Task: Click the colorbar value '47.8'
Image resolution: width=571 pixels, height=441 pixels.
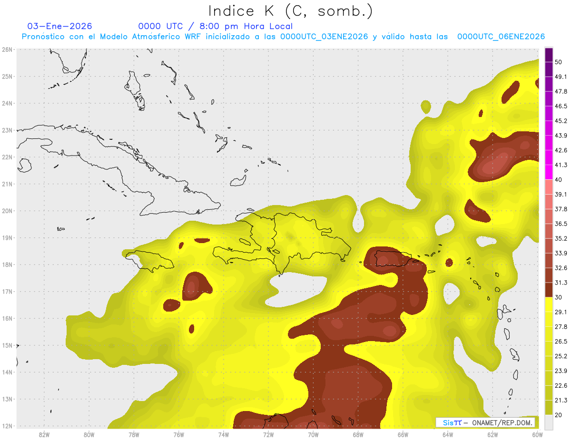Action: 561,91
